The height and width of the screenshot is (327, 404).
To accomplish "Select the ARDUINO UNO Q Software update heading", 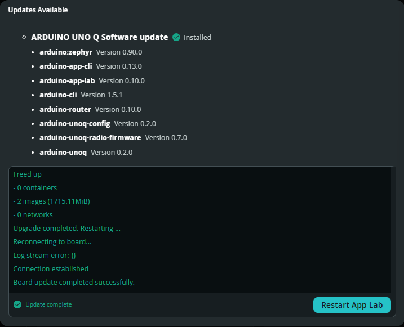I will point(100,37).
